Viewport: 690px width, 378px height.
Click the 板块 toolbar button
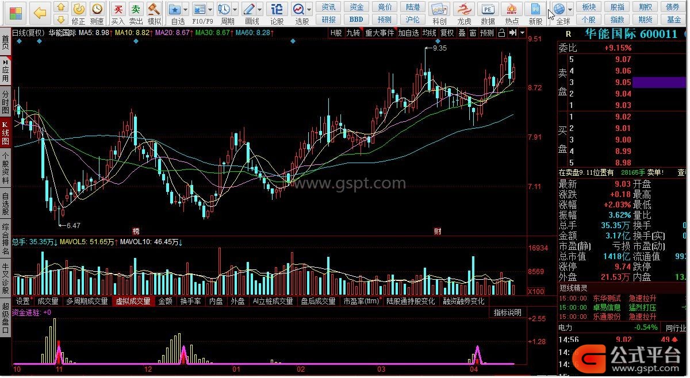[x=589, y=7]
